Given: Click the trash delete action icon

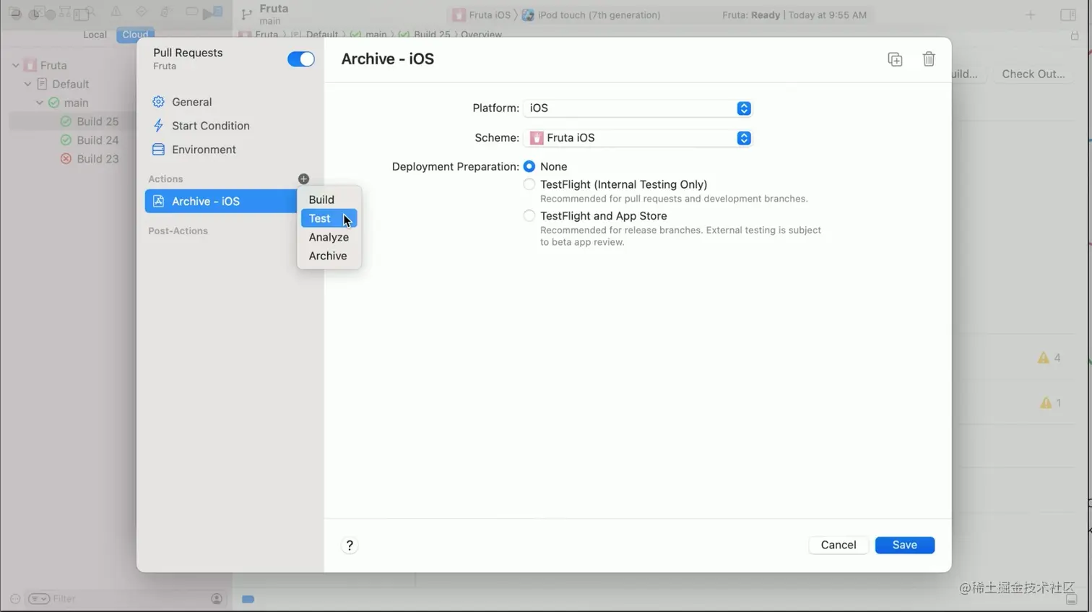Looking at the screenshot, I should [x=929, y=59].
